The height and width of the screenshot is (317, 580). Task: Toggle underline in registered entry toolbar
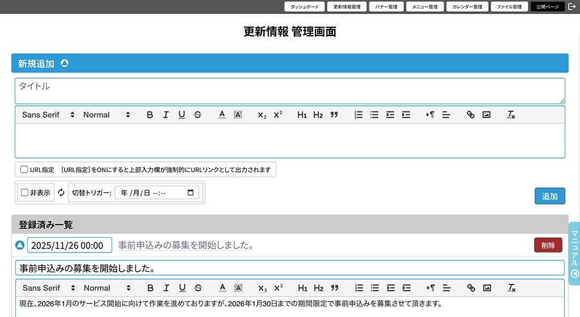(182, 288)
